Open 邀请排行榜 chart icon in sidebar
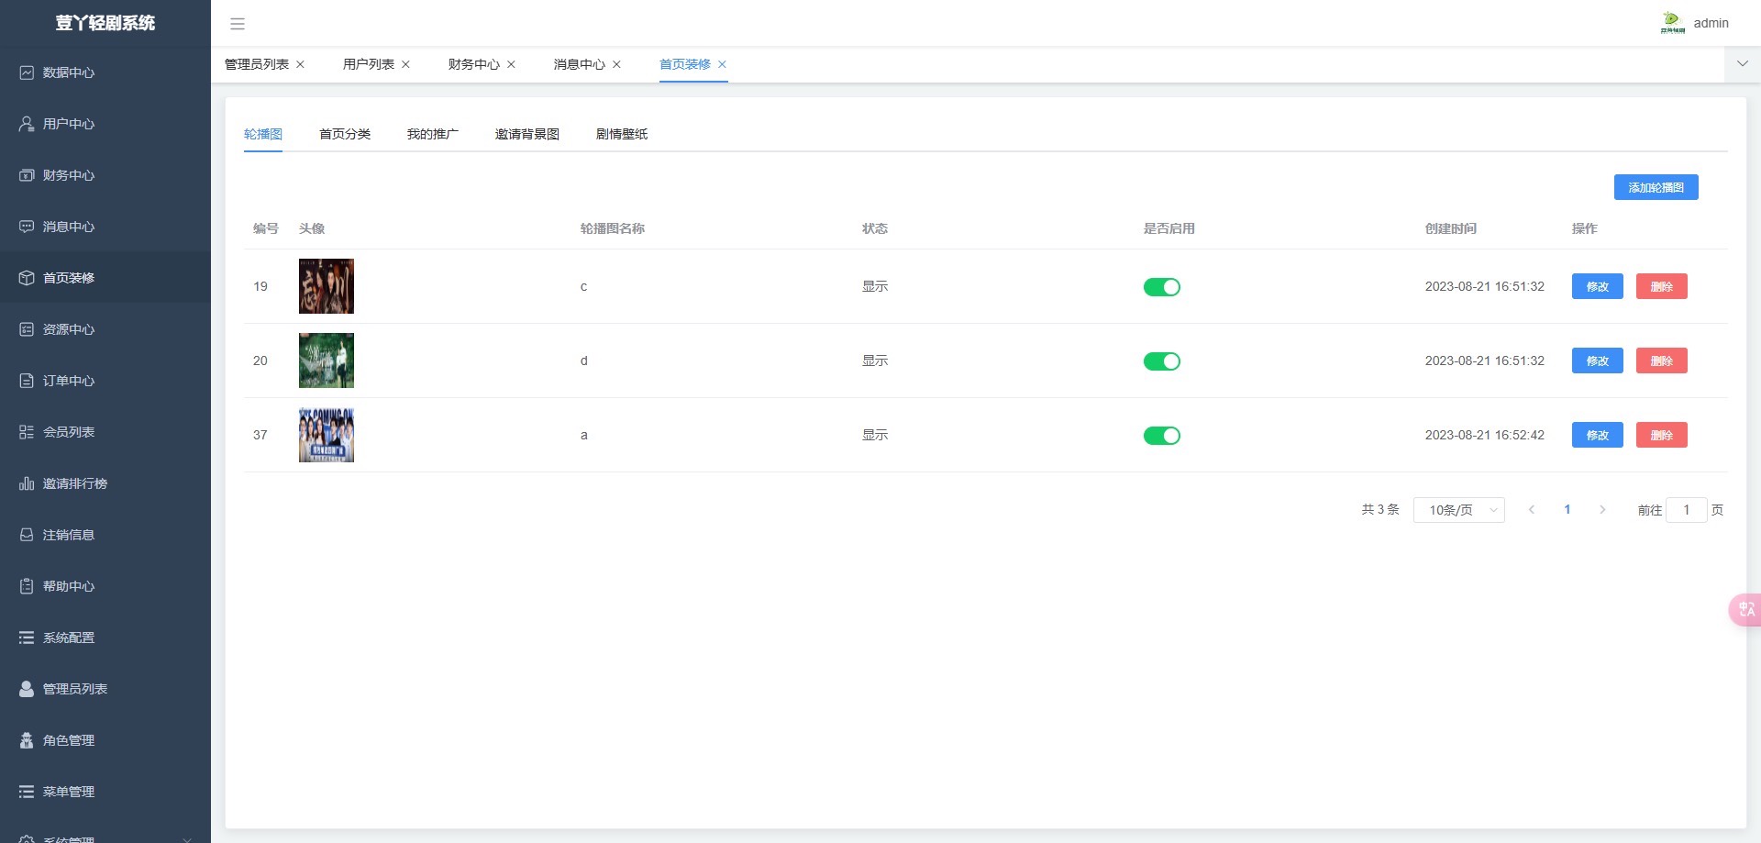This screenshot has height=843, width=1761. click(x=27, y=483)
